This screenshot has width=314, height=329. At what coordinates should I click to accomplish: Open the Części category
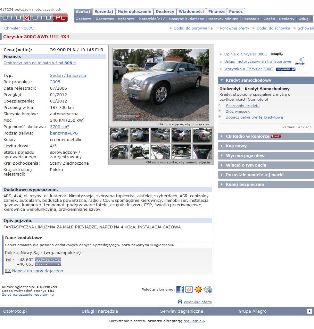269,19
